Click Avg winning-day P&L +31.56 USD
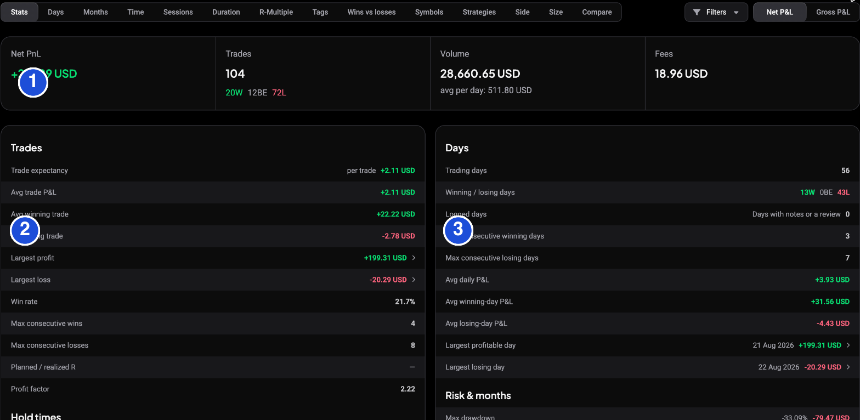The width and height of the screenshot is (860, 420). [830, 302]
